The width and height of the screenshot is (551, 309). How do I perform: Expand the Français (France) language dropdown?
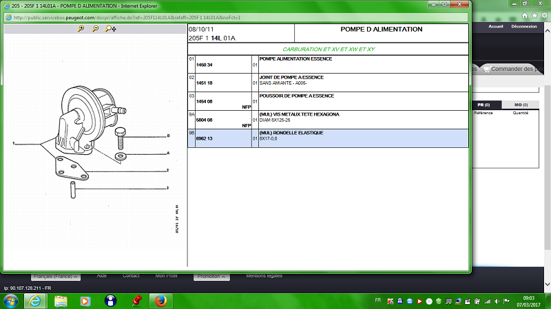pyautogui.click(x=56, y=277)
